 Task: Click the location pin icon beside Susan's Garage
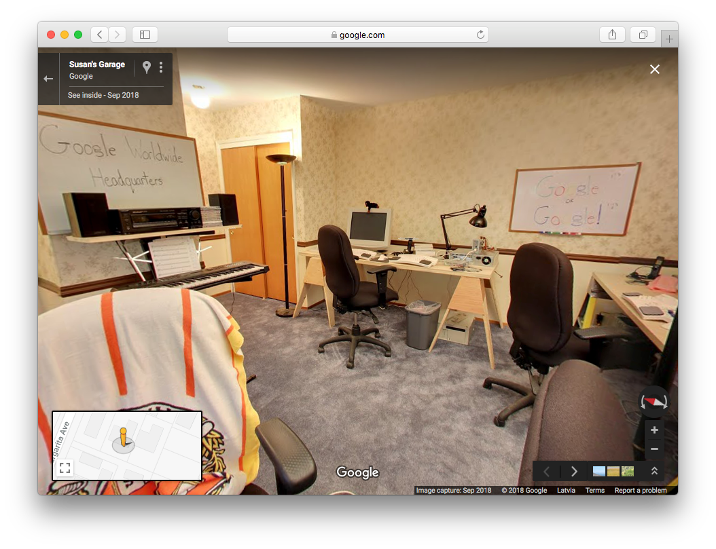click(x=146, y=67)
